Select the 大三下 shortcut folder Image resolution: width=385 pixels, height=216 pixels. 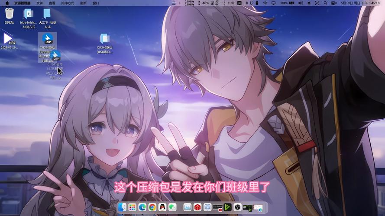47,19
